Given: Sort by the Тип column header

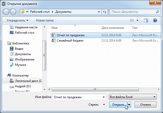Looking at the screenshot, I should click(135, 28).
